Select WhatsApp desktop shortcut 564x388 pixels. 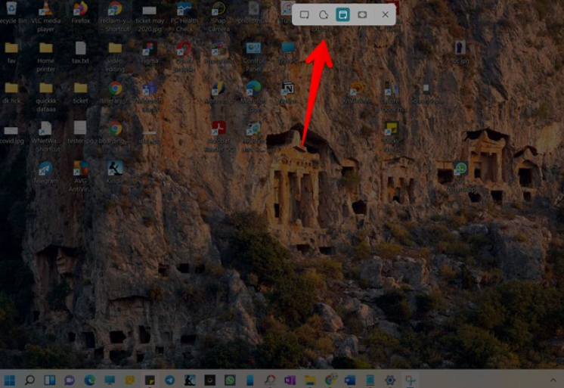[x=460, y=176]
